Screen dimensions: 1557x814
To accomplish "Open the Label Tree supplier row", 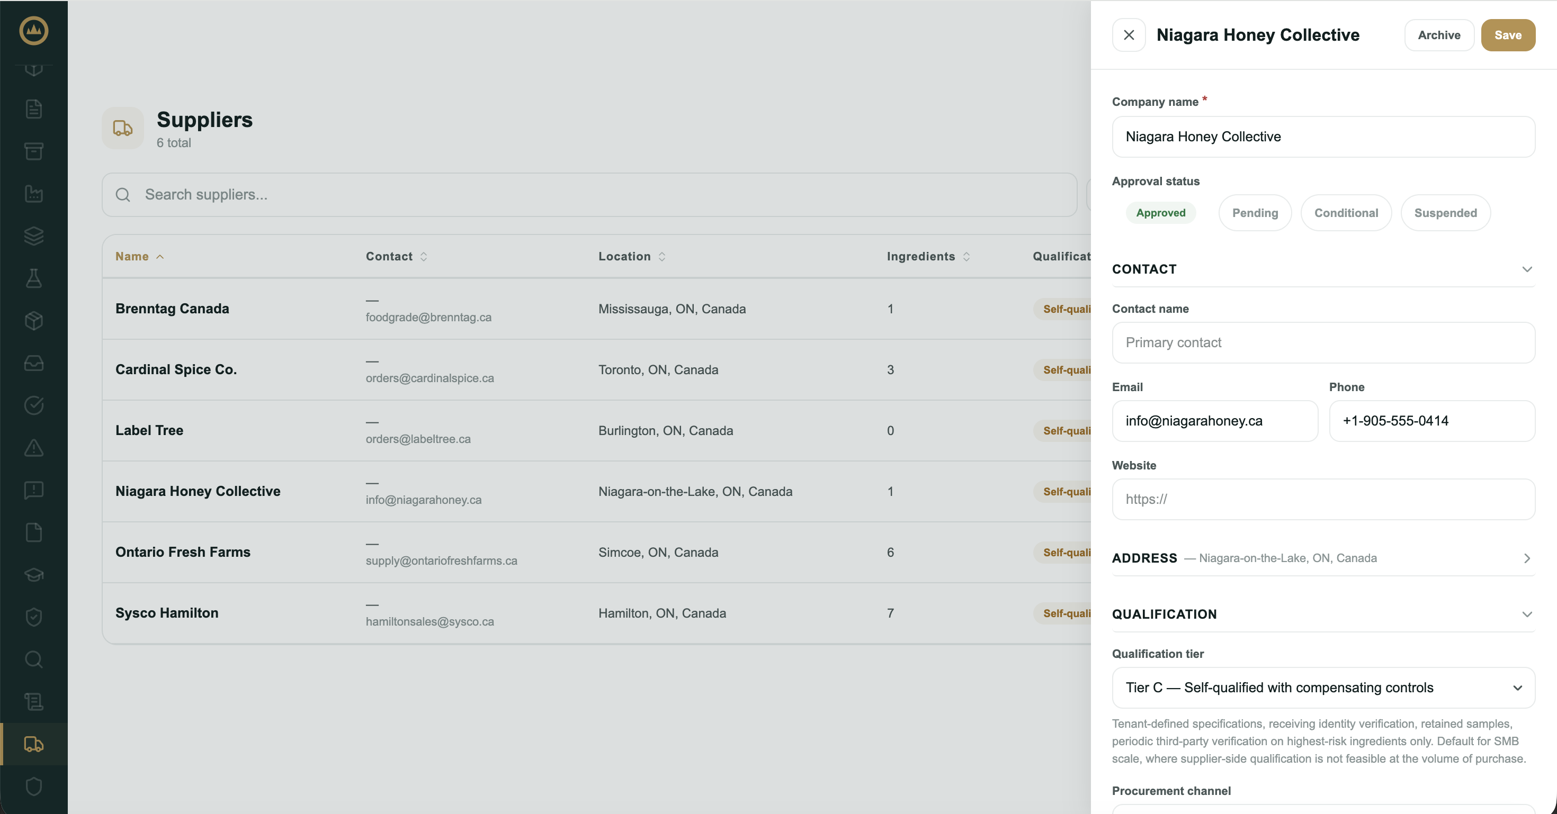I will (x=596, y=430).
